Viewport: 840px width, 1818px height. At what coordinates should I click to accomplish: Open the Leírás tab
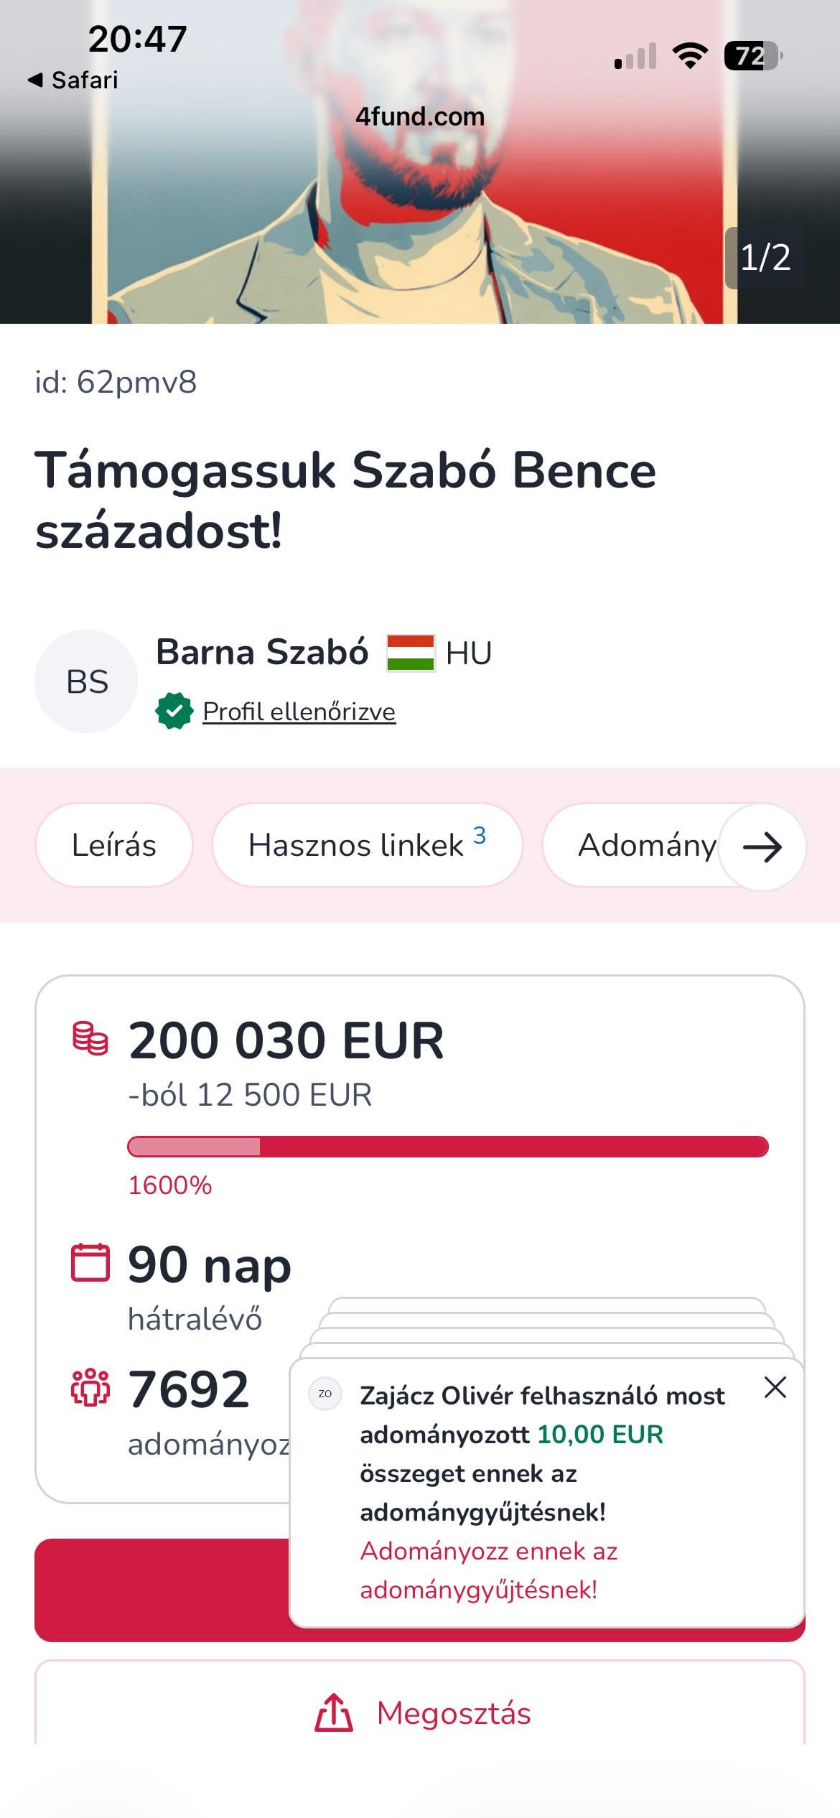tap(114, 845)
